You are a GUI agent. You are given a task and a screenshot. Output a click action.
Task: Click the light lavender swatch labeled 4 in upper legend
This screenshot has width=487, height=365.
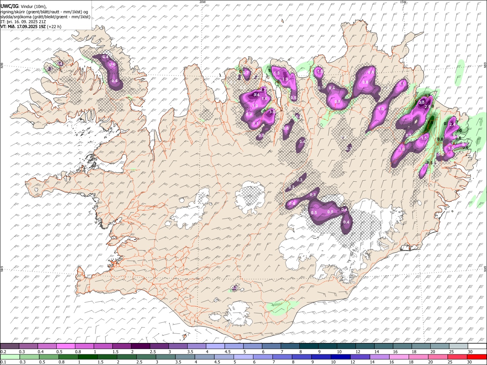click(215, 346)
